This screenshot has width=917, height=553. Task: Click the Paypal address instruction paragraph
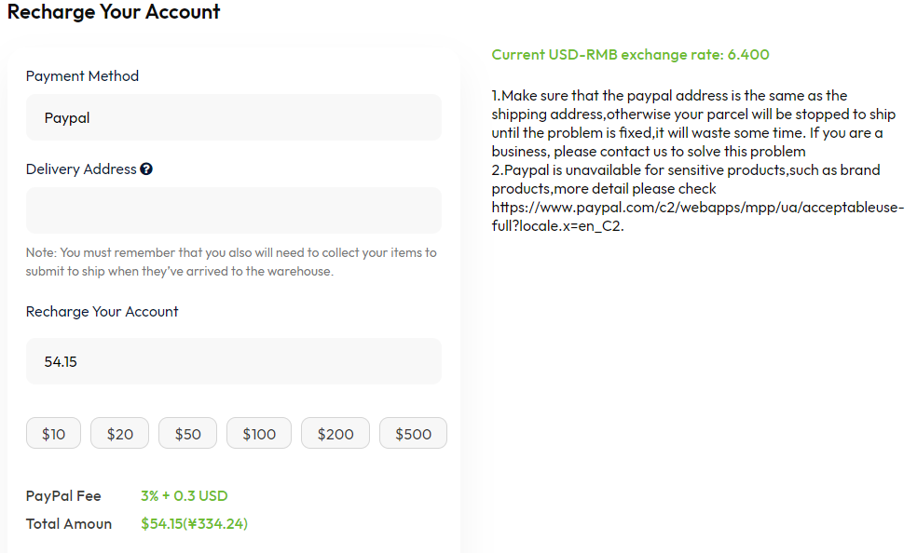pos(693,123)
